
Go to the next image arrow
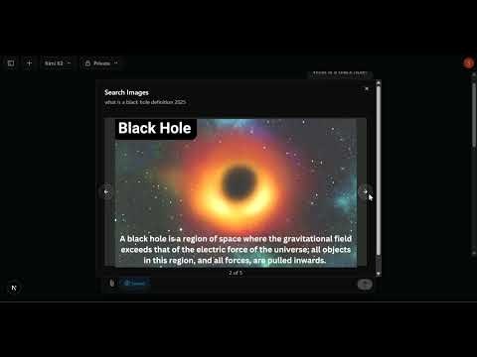tap(365, 191)
